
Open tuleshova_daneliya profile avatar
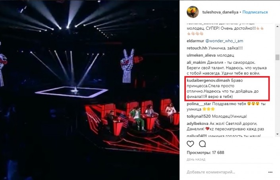coord(193,12)
